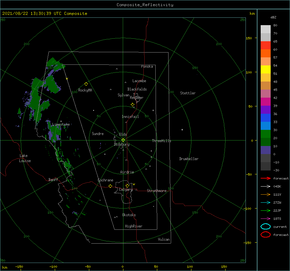Click the white 04DK arrow legend icon

pos(266,187)
